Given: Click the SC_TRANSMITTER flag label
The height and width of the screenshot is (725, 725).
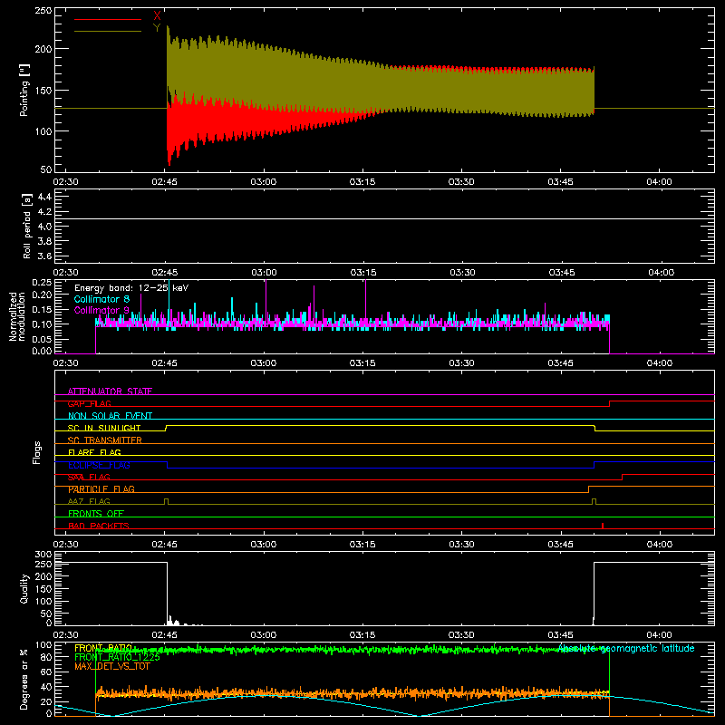Looking at the screenshot, I should (105, 440).
